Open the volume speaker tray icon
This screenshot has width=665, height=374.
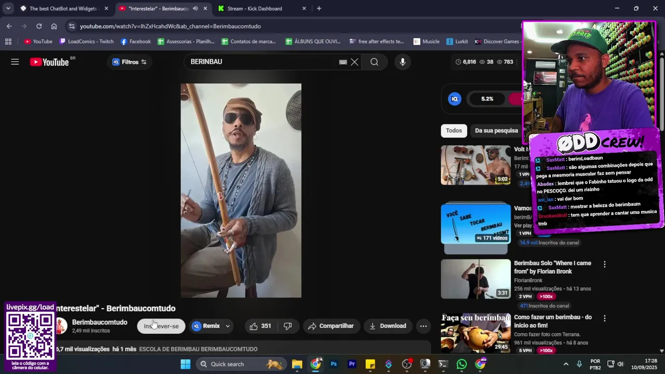tap(620, 364)
